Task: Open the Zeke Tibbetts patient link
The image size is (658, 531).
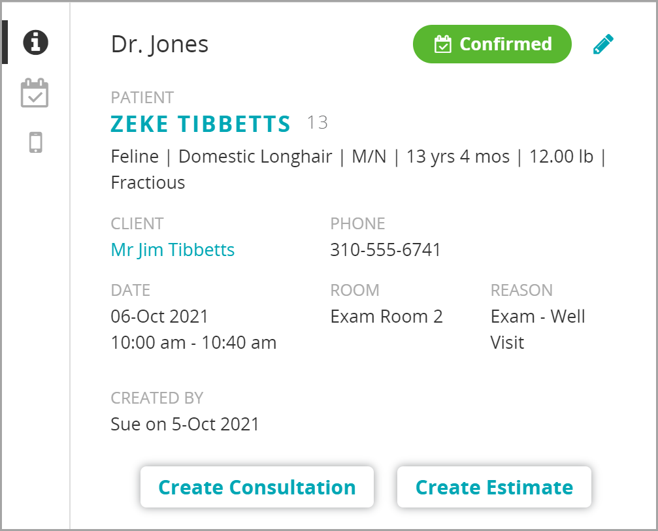Action: 201,123
